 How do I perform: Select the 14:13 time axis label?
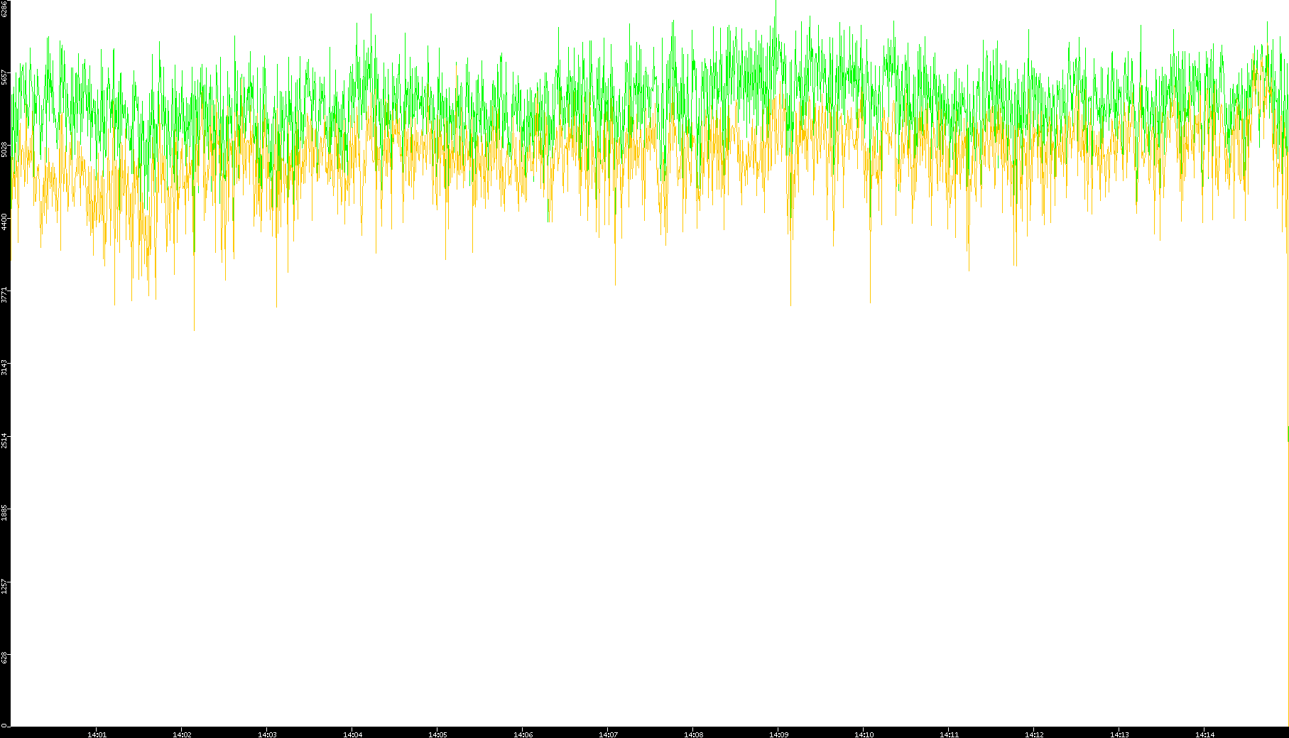(1119, 734)
